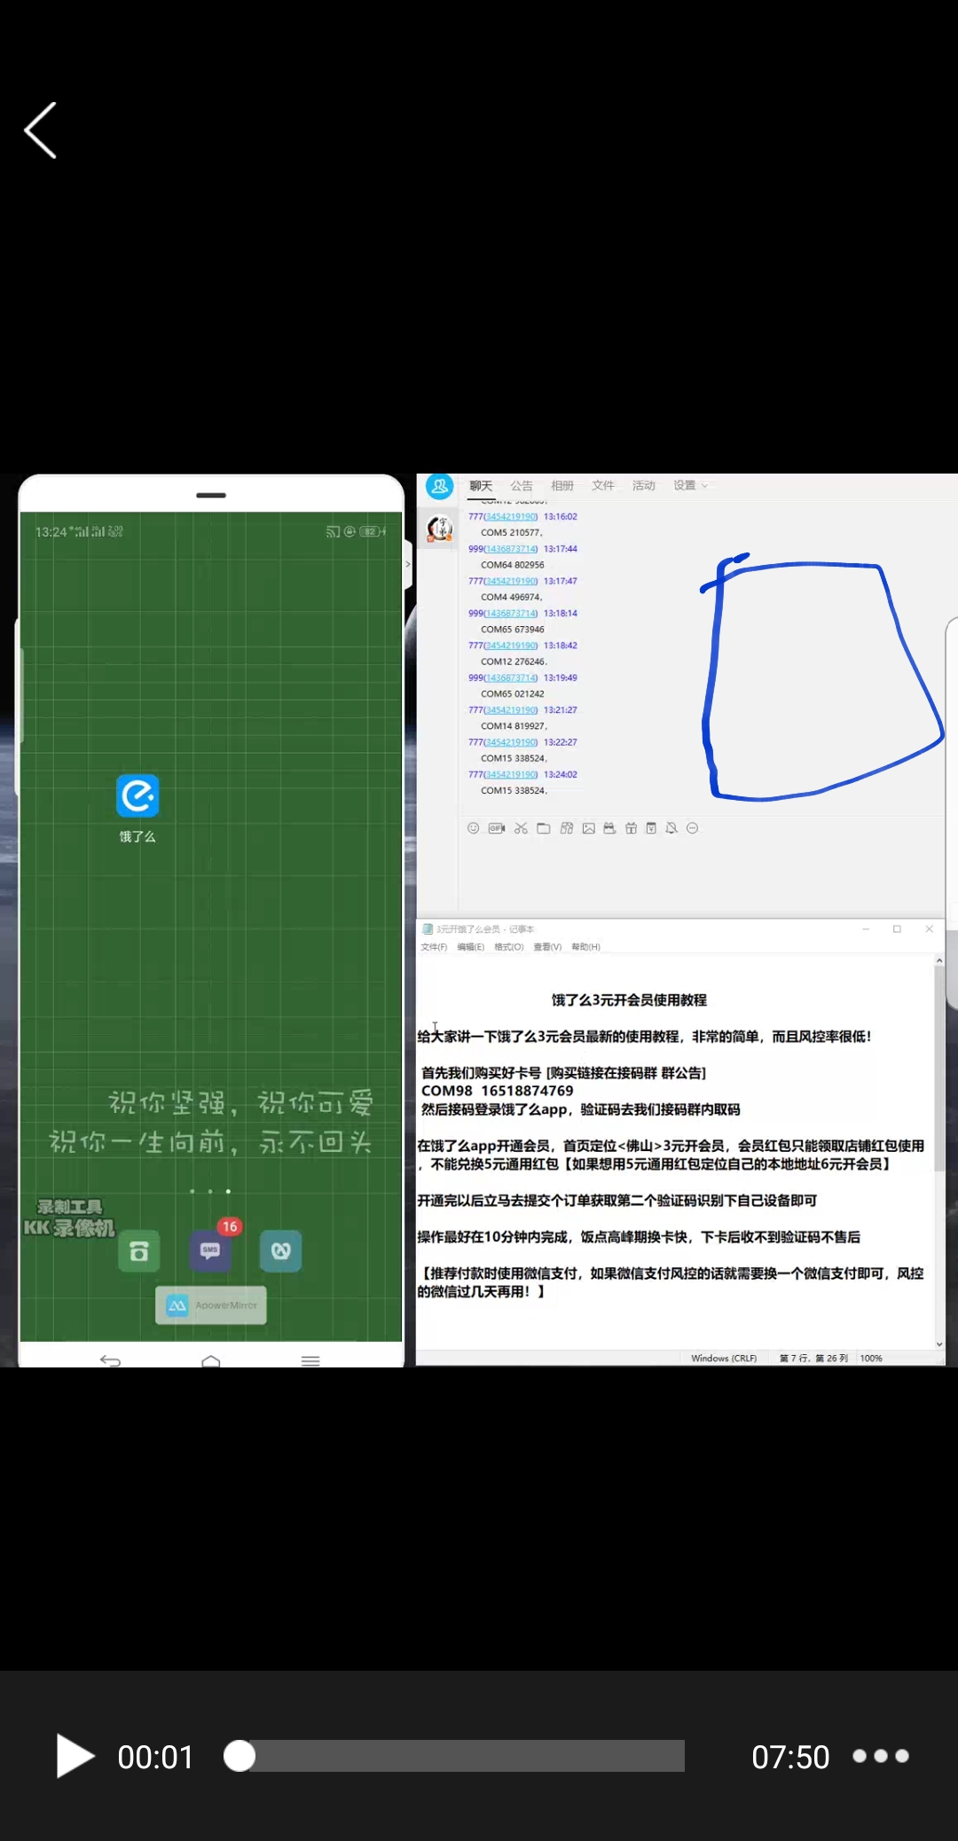
Task: Click the group avatar icon in chat header
Action: (x=440, y=486)
